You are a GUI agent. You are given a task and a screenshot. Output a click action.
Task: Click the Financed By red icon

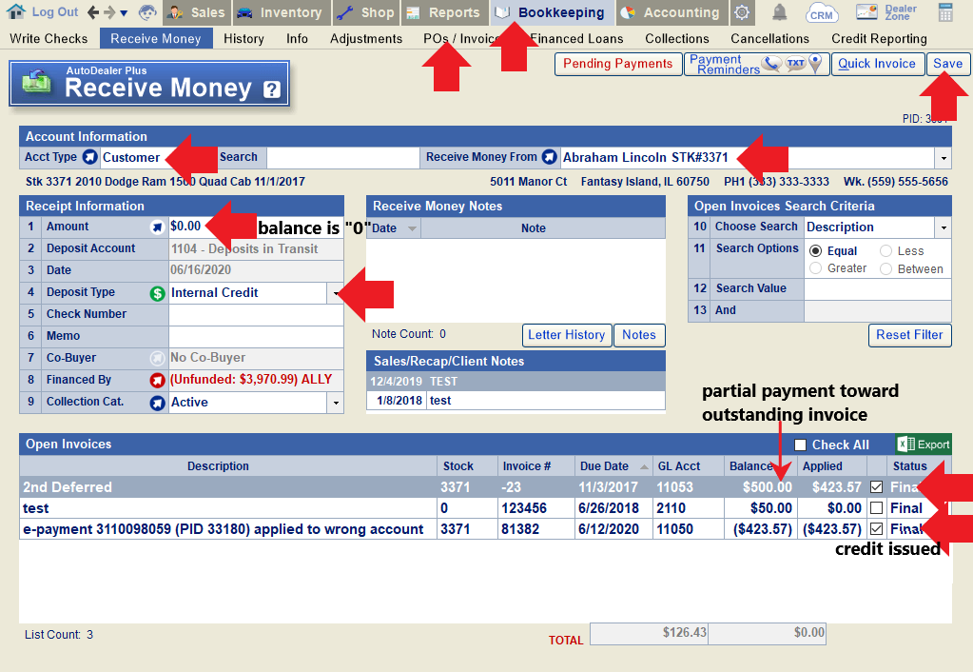158,380
